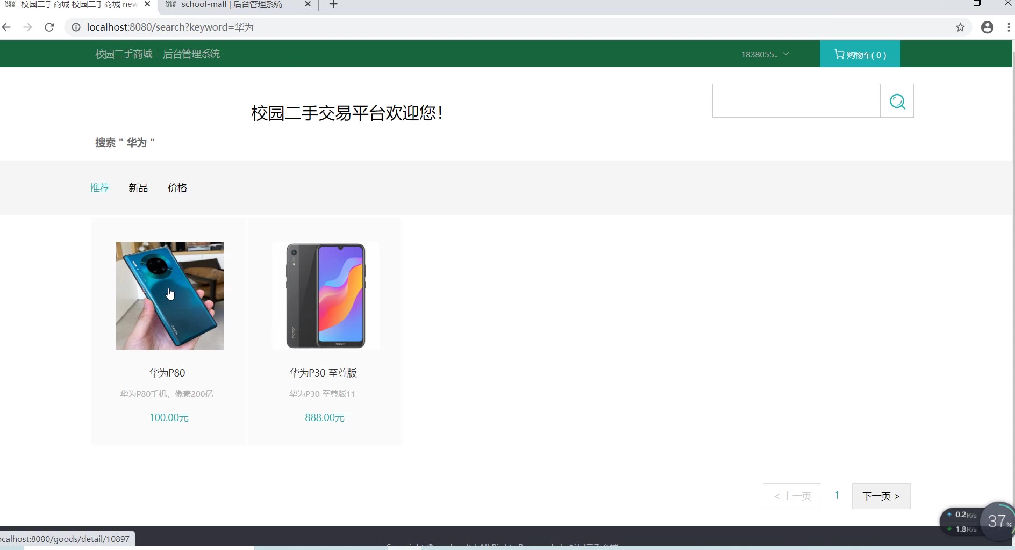Reload the current page

coord(49,27)
